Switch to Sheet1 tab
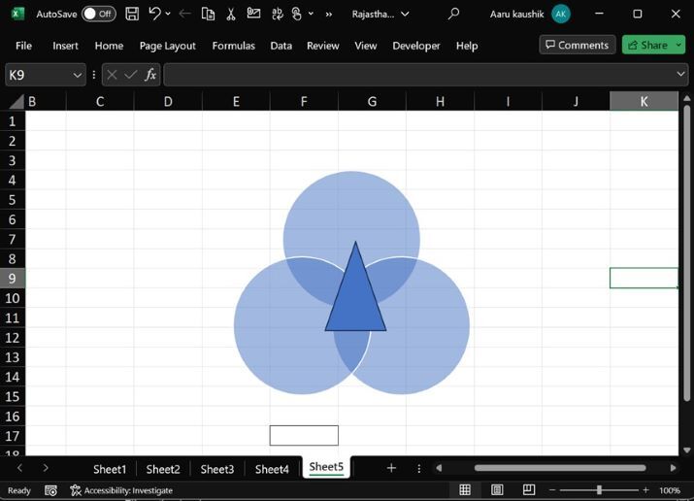The image size is (694, 501). [x=110, y=469]
